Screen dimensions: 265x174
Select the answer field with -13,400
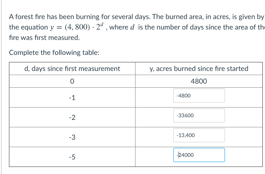[199, 135]
